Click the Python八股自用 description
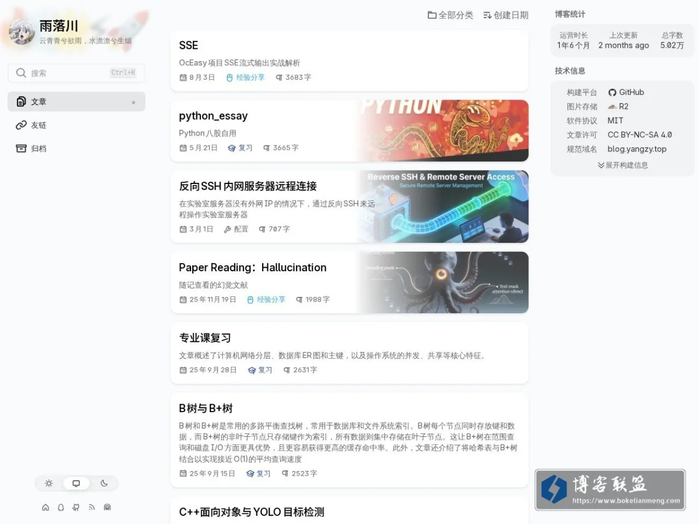The height and width of the screenshot is (524, 699). (x=207, y=133)
